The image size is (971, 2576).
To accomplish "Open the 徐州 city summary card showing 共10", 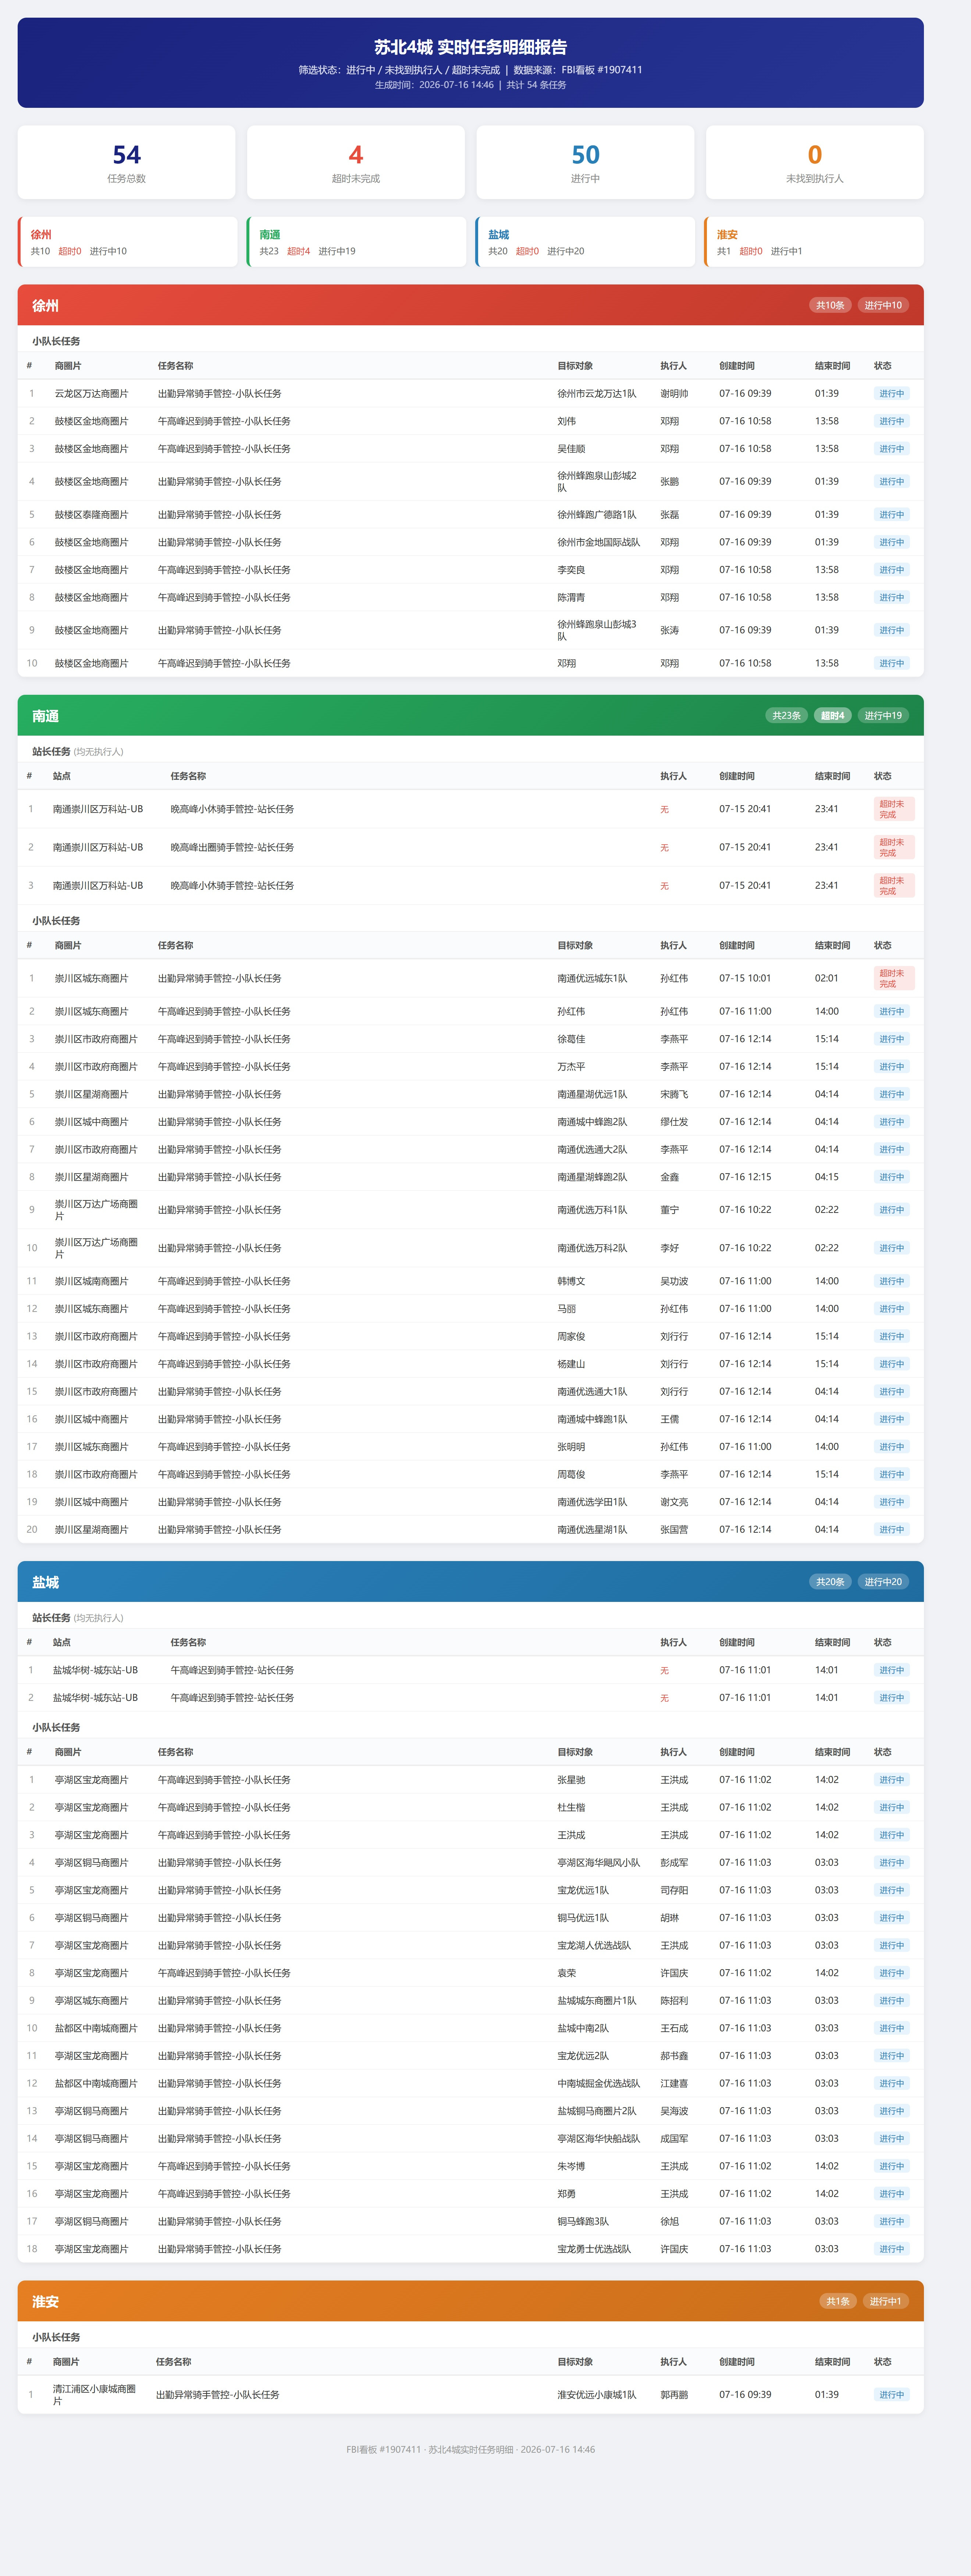I will 128,242.
